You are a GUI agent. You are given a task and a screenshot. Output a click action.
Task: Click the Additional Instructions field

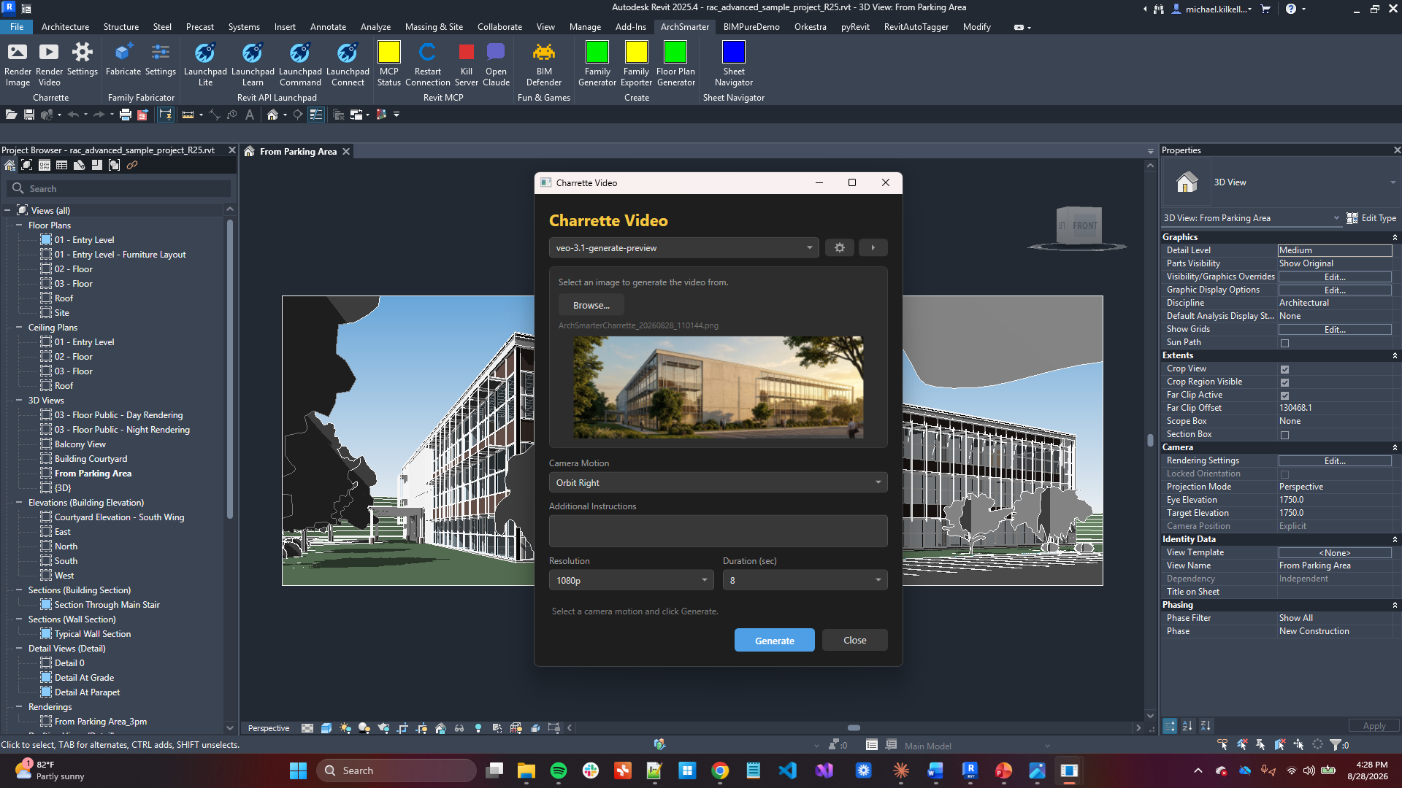tap(718, 531)
